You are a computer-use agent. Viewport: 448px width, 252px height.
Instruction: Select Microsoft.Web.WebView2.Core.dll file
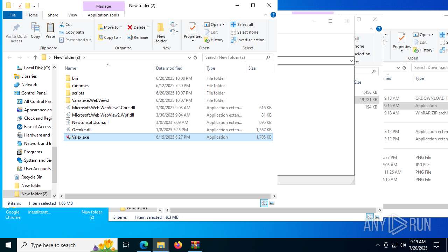coord(168,108)
